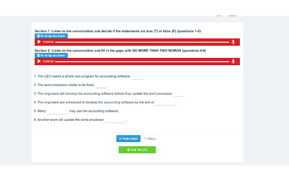Click the answer blank for question 2
Screen dimensions: 289x181
pos(101,86)
